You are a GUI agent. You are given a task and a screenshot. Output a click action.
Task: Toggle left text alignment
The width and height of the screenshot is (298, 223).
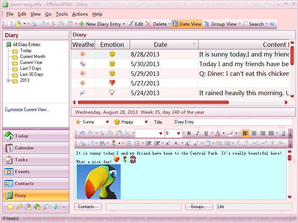245,133
